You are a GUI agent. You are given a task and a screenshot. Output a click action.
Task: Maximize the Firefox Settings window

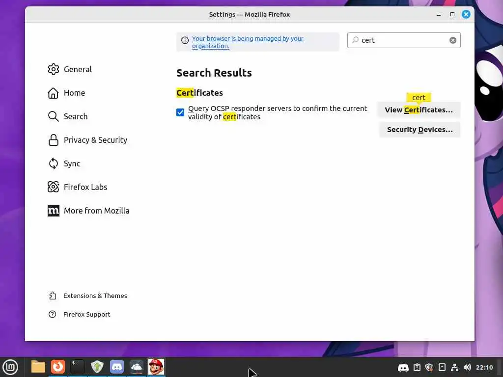452,14
